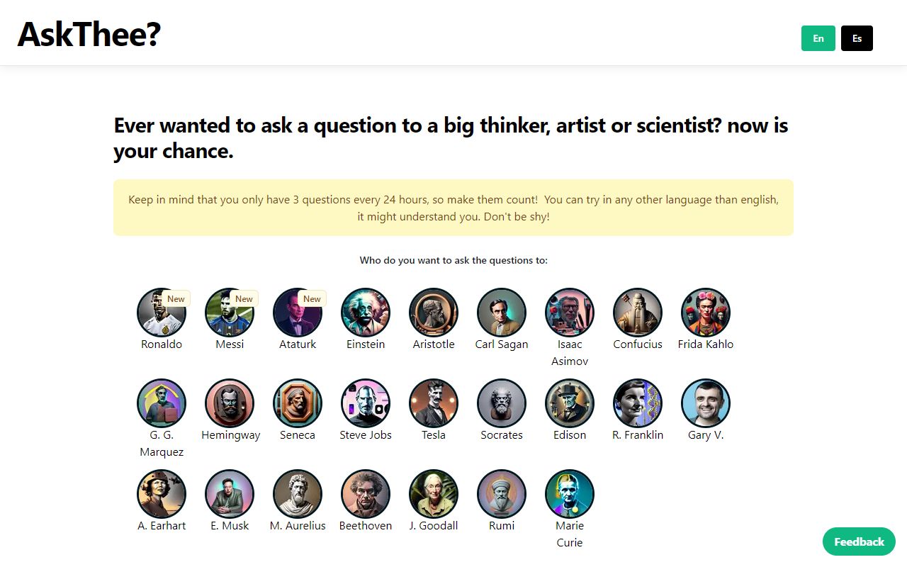This screenshot has height=567, width=907.
Task: Switch language to Spanish with Es
Action: 857,38
